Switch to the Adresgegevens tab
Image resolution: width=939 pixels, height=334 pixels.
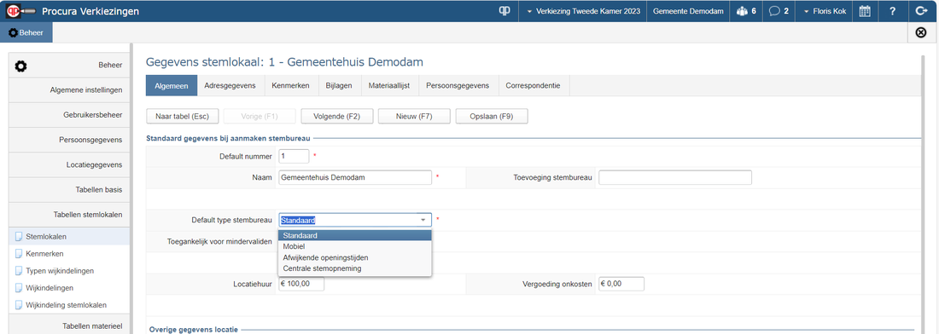pos(230,85)
